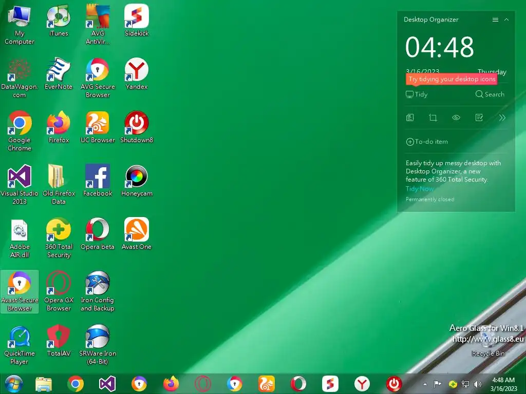This screenshot has width=526, height=394.
Task: Open EverNote desktop shortcut
Action: 59,74
